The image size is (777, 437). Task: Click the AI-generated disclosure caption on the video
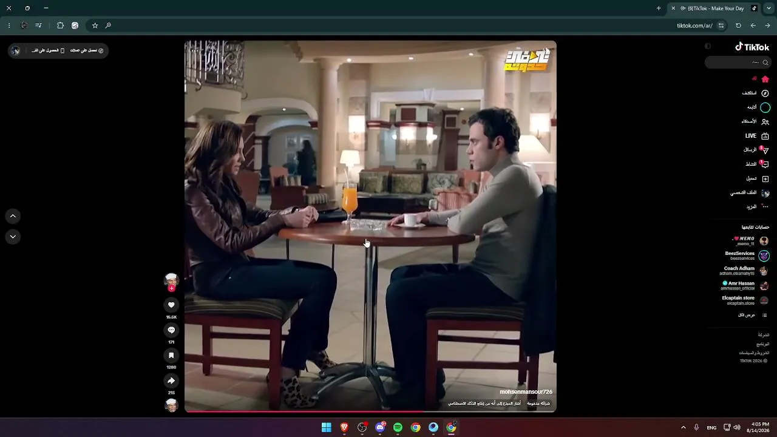click(484, 404)
